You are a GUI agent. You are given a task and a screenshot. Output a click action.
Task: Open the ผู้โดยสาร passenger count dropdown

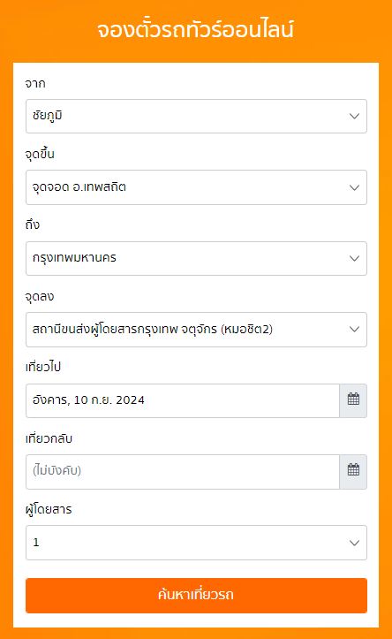[196, 543]
